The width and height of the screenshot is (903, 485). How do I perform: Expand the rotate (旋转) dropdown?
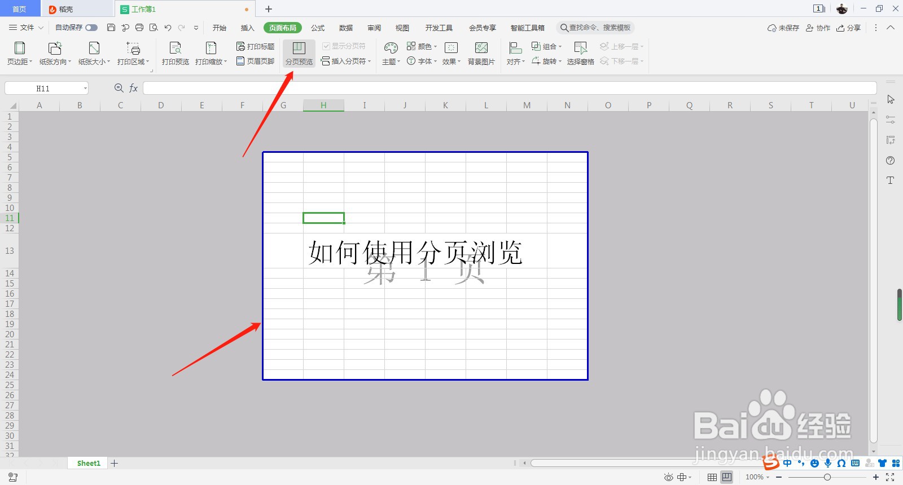point(560,61)
